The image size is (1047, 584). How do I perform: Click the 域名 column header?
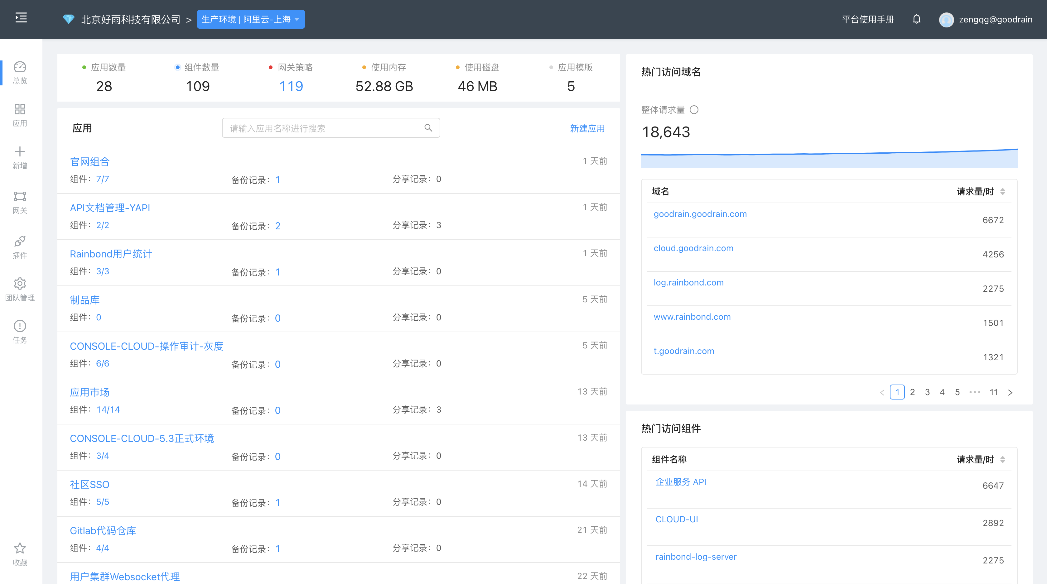tap(660, 191)
